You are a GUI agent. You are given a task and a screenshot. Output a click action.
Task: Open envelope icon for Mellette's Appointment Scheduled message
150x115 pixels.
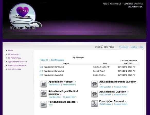(x=41, y=67)
